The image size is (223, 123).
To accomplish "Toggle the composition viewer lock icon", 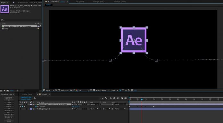I will pos(48,2).
